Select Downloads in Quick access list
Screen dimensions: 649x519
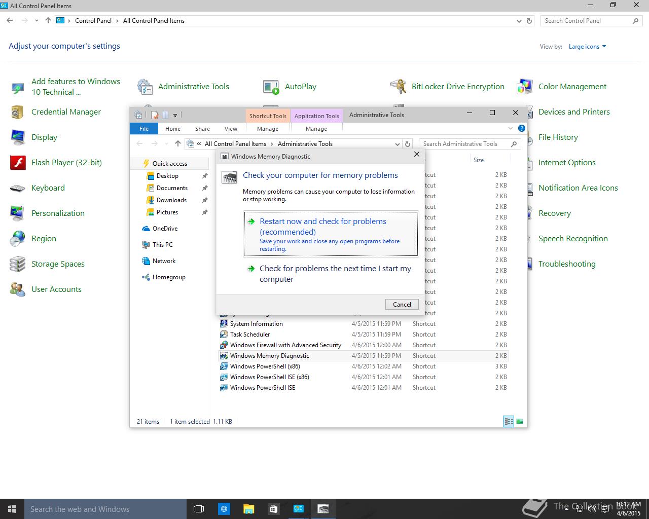pyautogui.click(x=171, y=200)
